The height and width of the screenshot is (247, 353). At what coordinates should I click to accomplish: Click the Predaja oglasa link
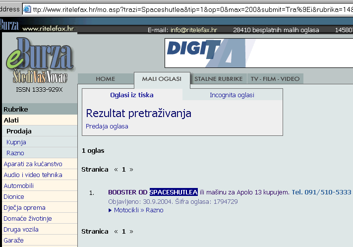pos(107,126)
